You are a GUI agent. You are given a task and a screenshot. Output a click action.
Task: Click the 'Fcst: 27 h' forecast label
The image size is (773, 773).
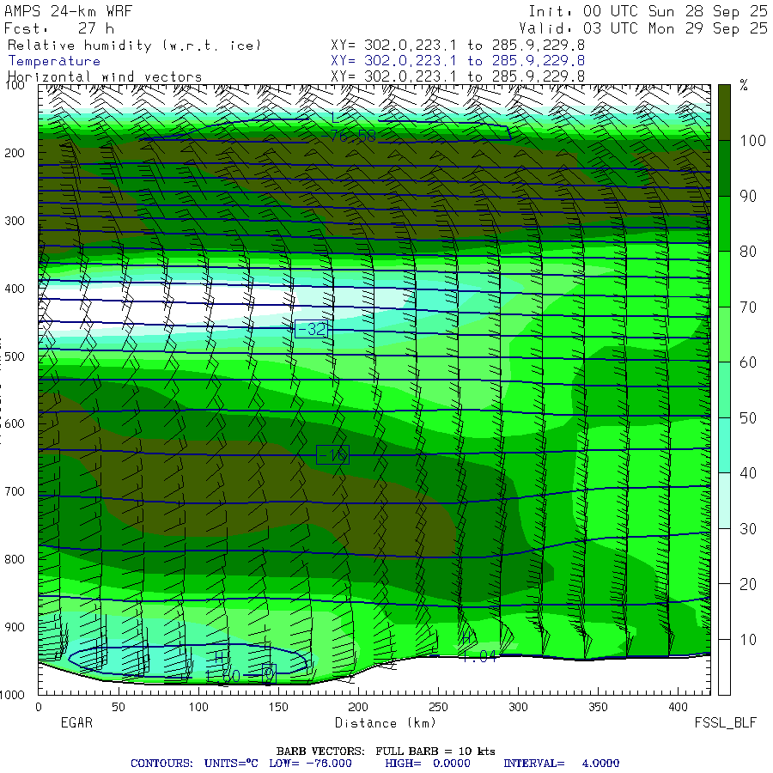coord(58,28)
